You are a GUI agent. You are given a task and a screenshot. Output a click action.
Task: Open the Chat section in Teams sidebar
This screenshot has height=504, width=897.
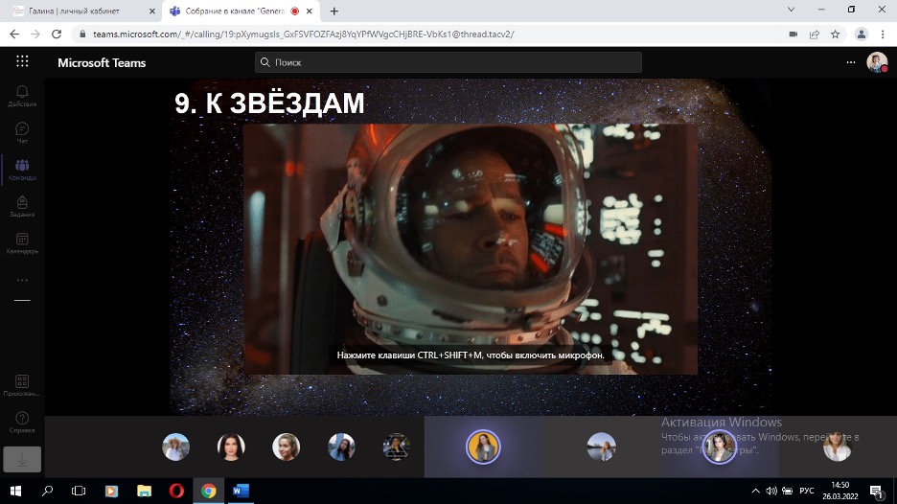[22, 131]
